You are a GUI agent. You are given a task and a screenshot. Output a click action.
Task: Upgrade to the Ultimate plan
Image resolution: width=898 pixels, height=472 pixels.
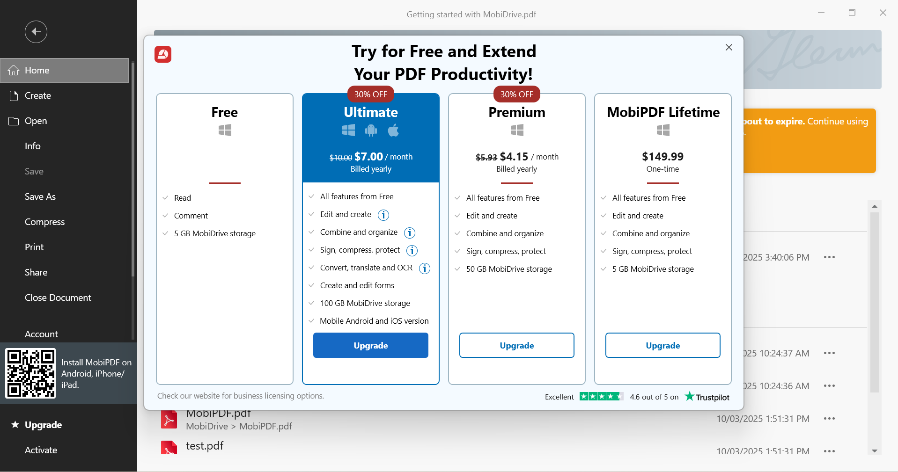tap(371, 345)
